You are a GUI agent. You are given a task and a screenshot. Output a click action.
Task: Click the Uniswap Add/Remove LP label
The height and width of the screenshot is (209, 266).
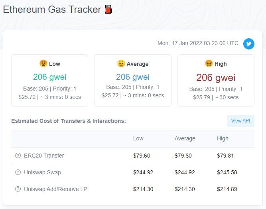click(x=55, y=189)
